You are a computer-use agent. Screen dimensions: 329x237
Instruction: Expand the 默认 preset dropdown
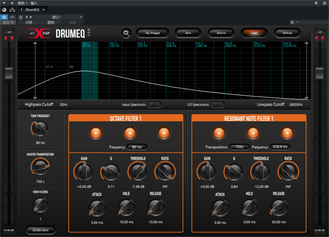click(x=81, y=17)
